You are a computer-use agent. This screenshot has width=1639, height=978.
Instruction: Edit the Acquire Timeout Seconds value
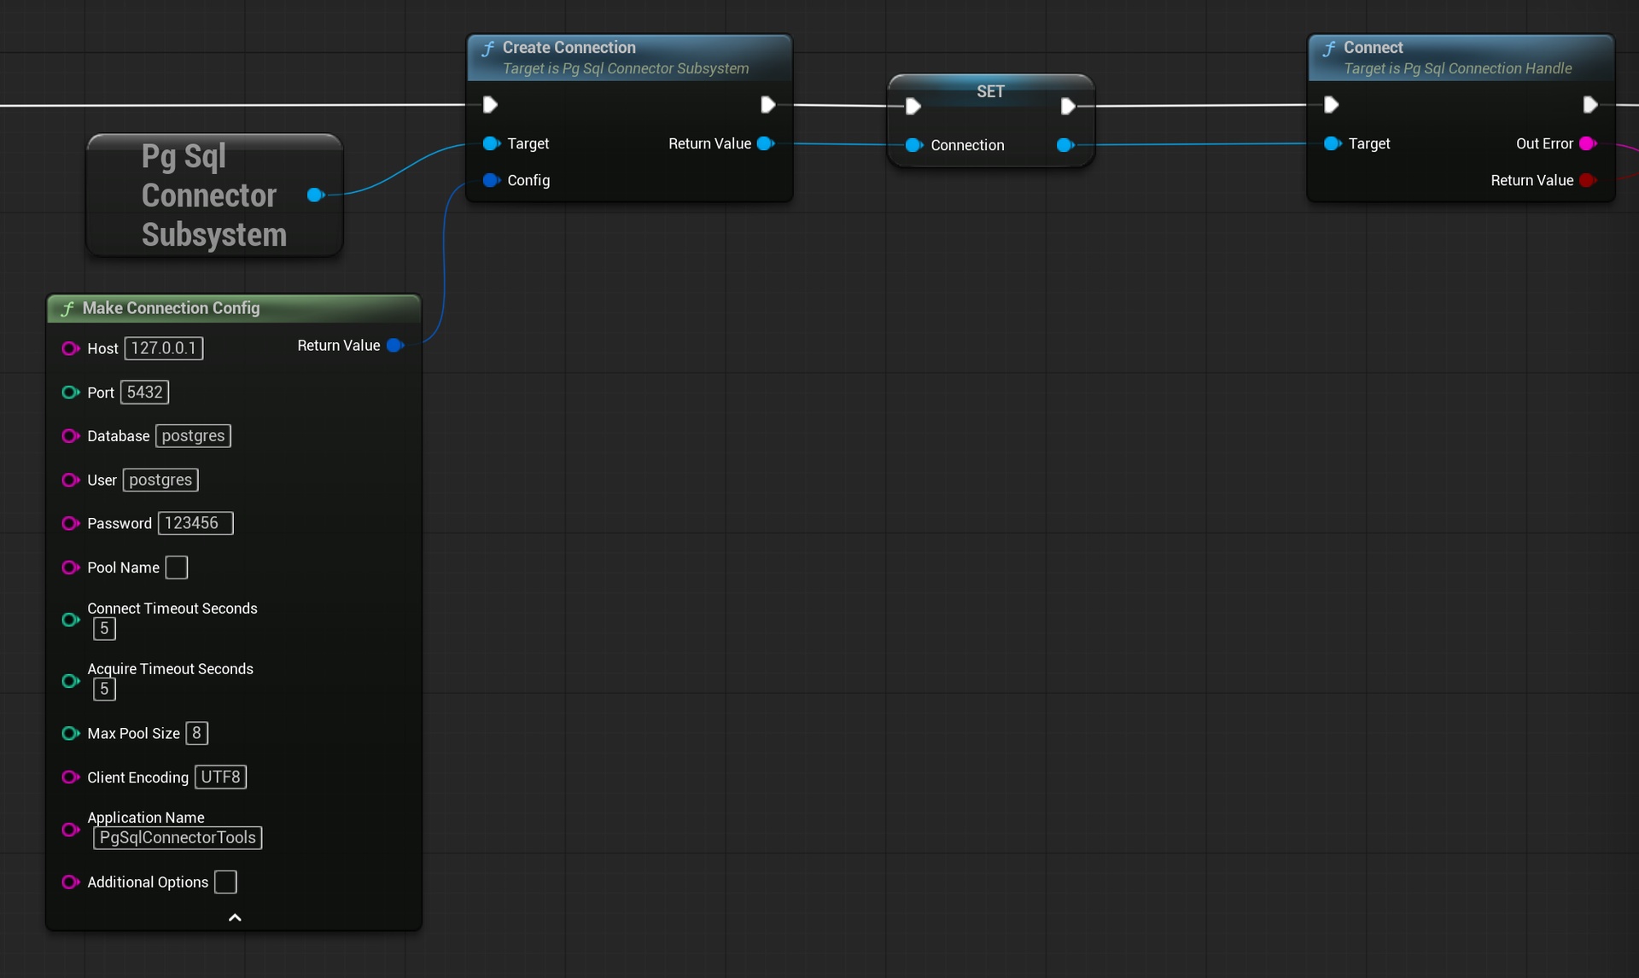coord(104,690)
